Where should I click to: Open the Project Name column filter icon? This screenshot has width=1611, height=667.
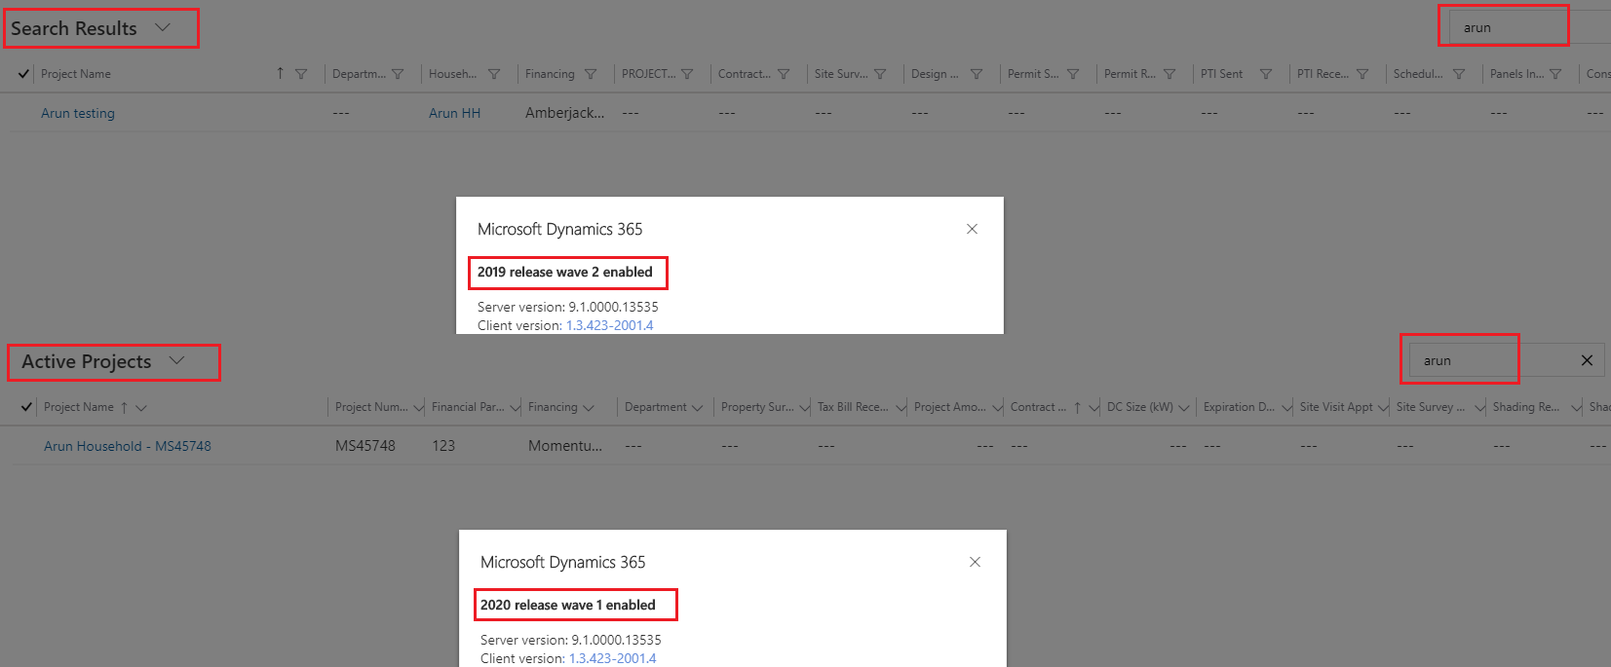[301, 74]
